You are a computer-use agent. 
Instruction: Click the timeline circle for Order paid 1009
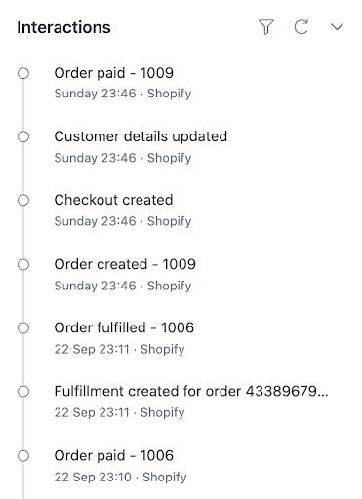pos(23,73)
